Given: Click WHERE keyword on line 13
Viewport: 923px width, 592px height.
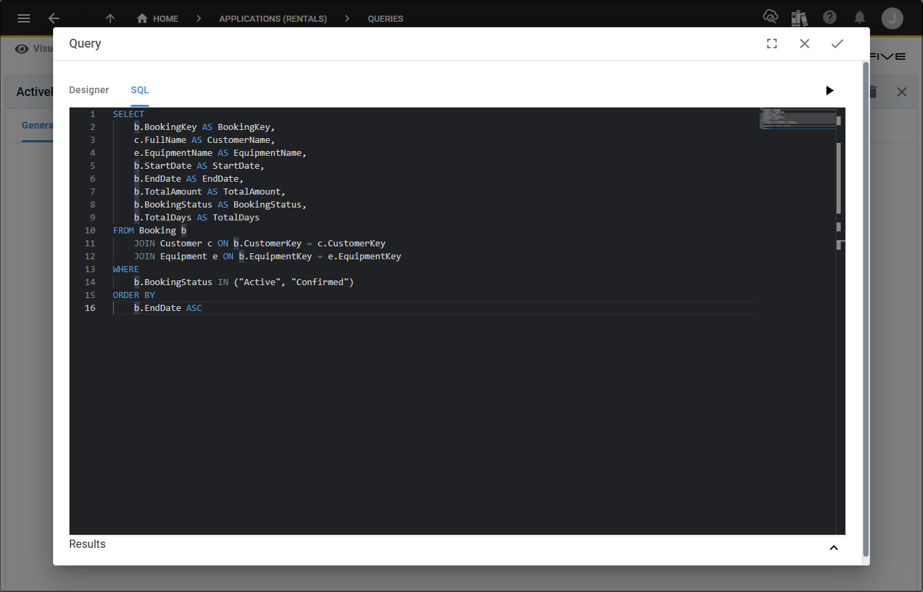Looking at the screenshot, I should point(126,269).
